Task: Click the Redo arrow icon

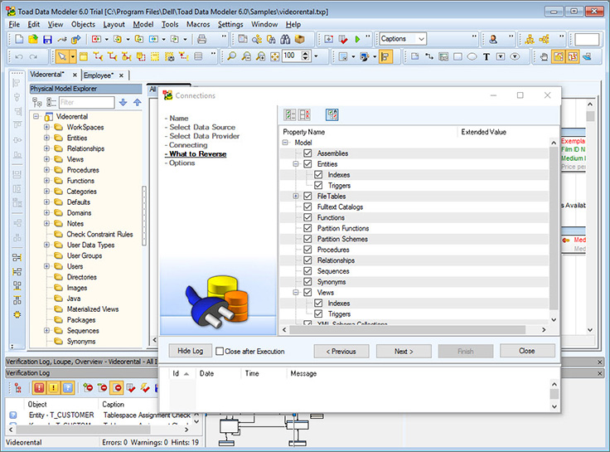Action: [x=33, y=57]
